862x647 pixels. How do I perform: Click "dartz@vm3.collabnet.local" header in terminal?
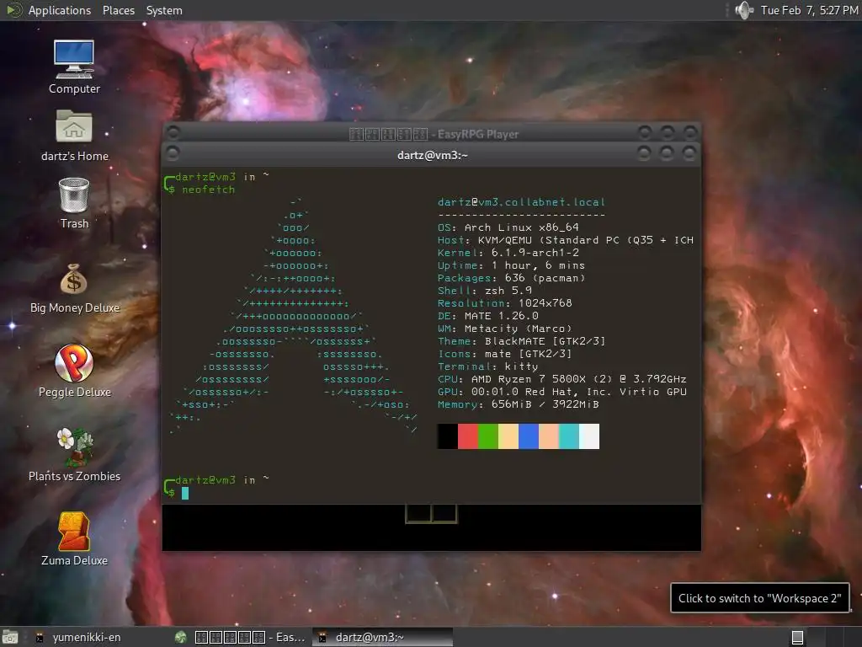coord(521,202)
